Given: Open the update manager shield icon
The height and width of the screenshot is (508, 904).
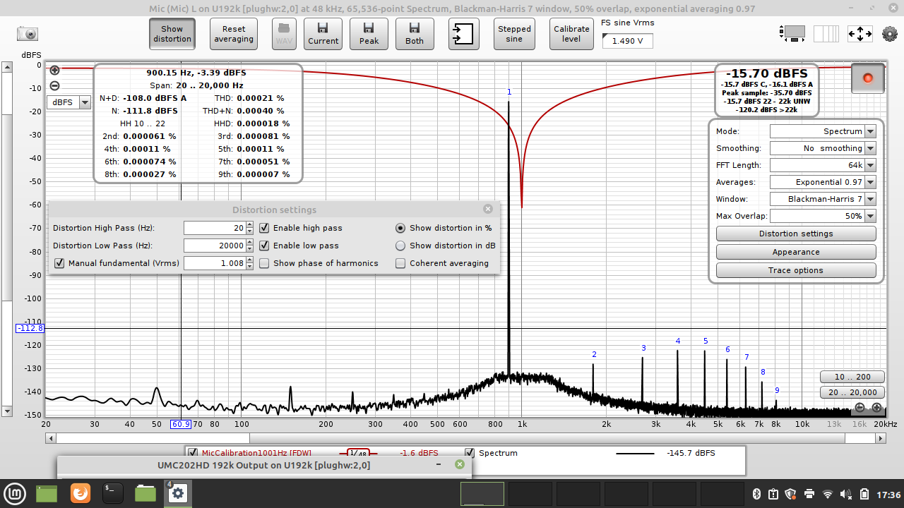Looking at the screenshot, I should click(x=791, y=494).
